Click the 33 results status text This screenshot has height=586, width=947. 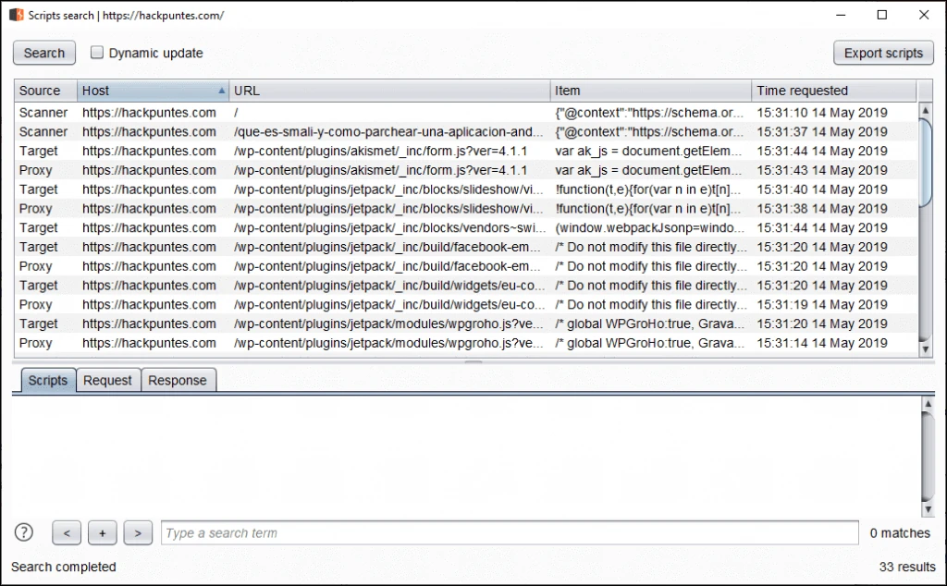(907, 568)
